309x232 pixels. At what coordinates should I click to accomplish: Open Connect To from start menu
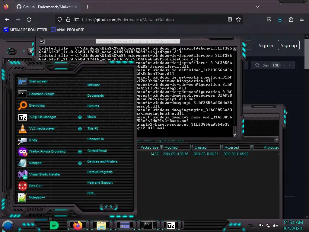[96, 139]
